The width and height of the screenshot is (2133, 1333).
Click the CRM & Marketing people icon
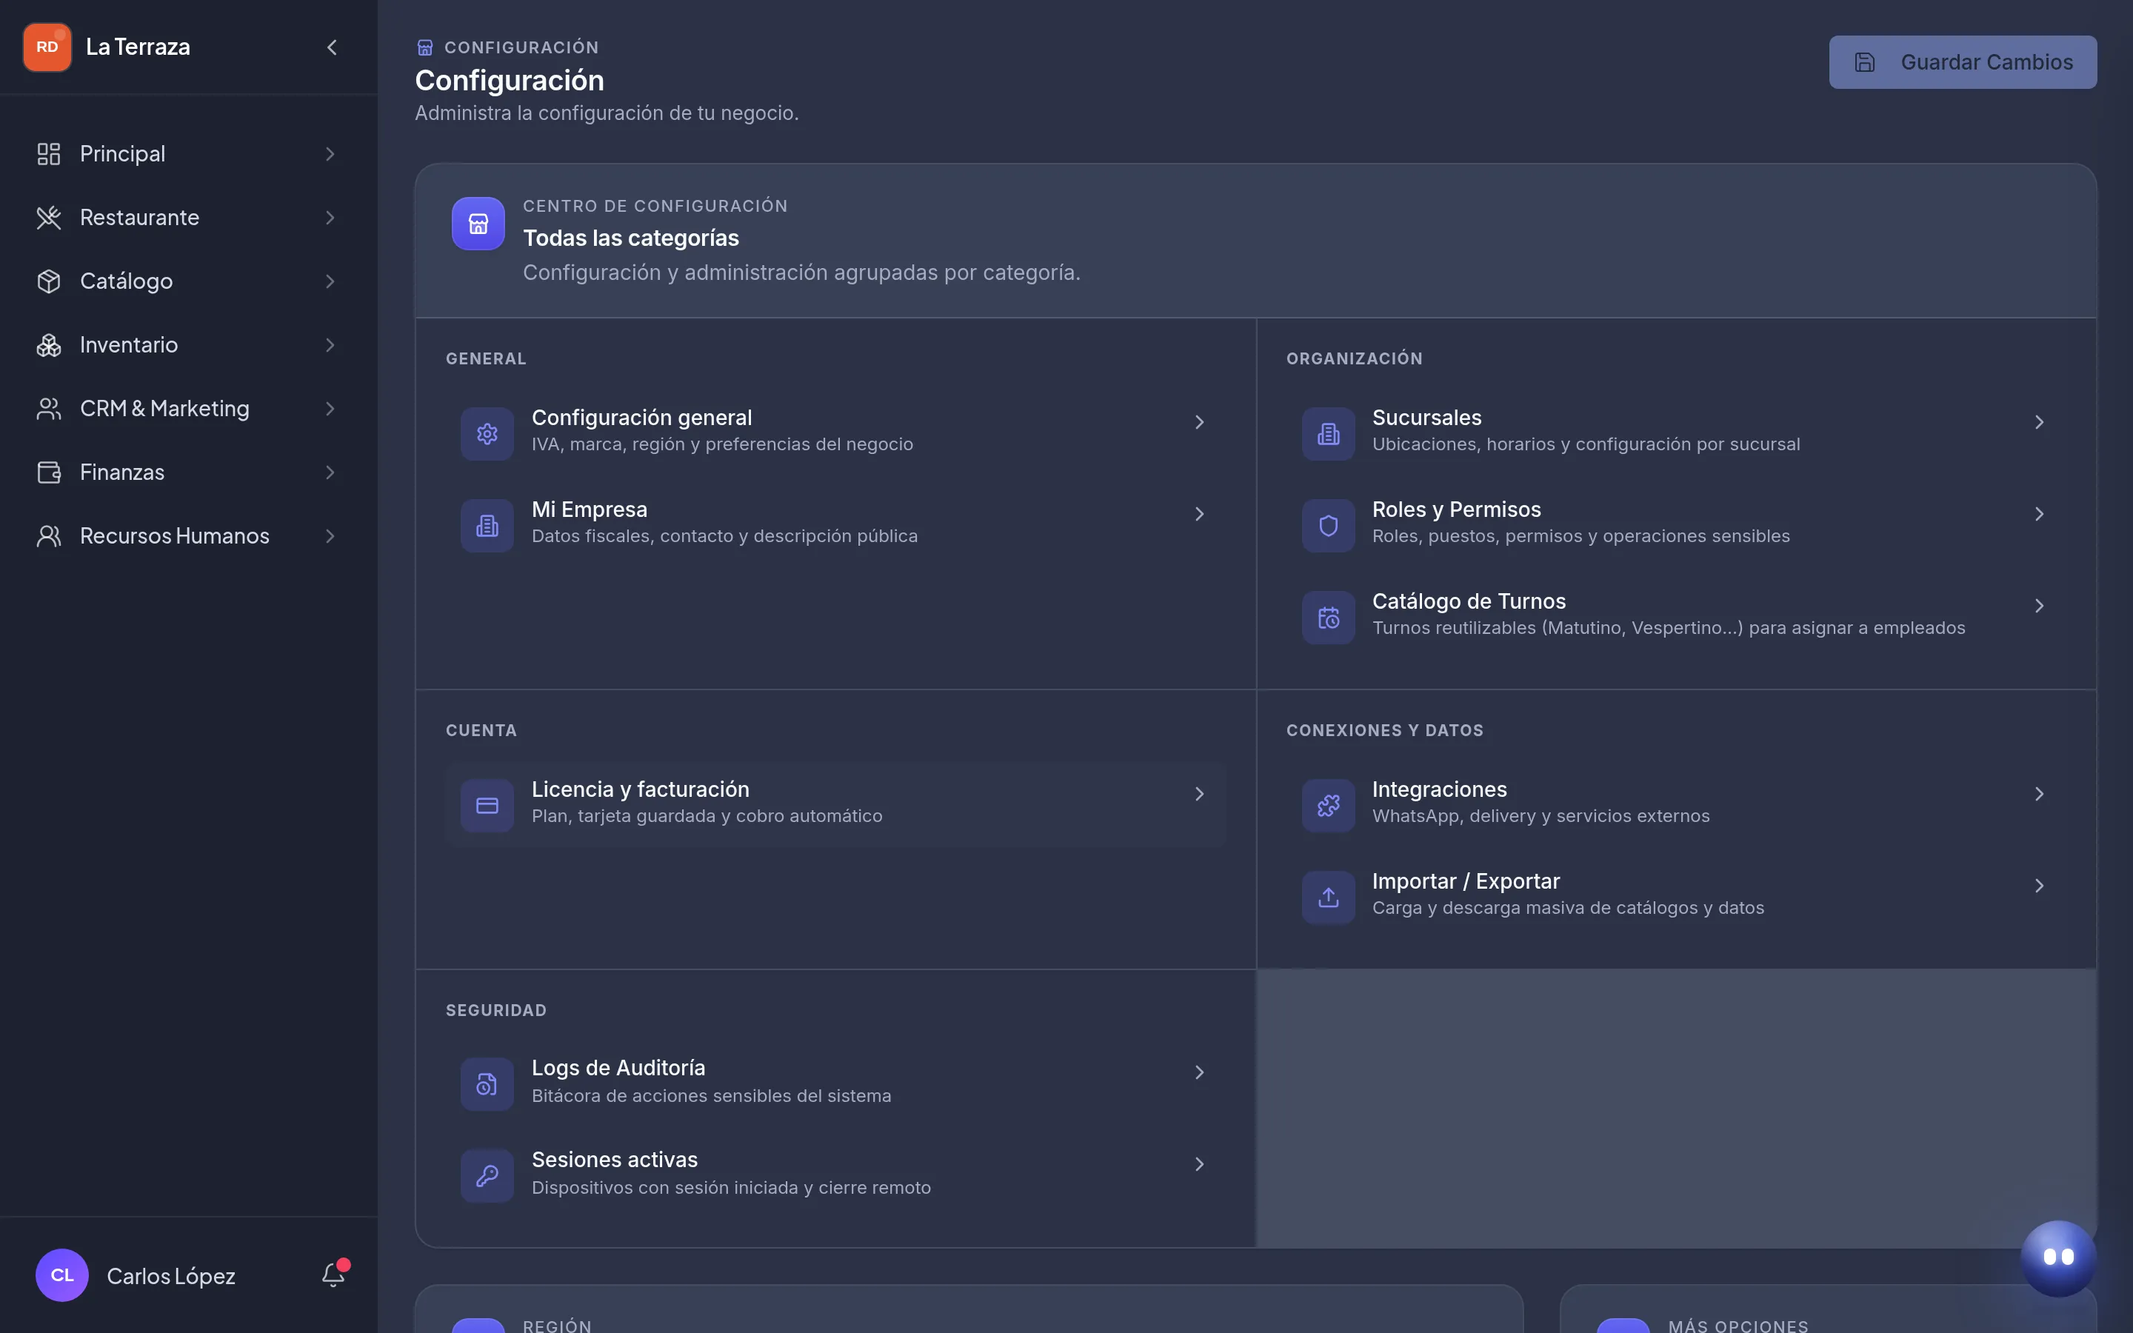pyautogui.click(x=48, y=408)
